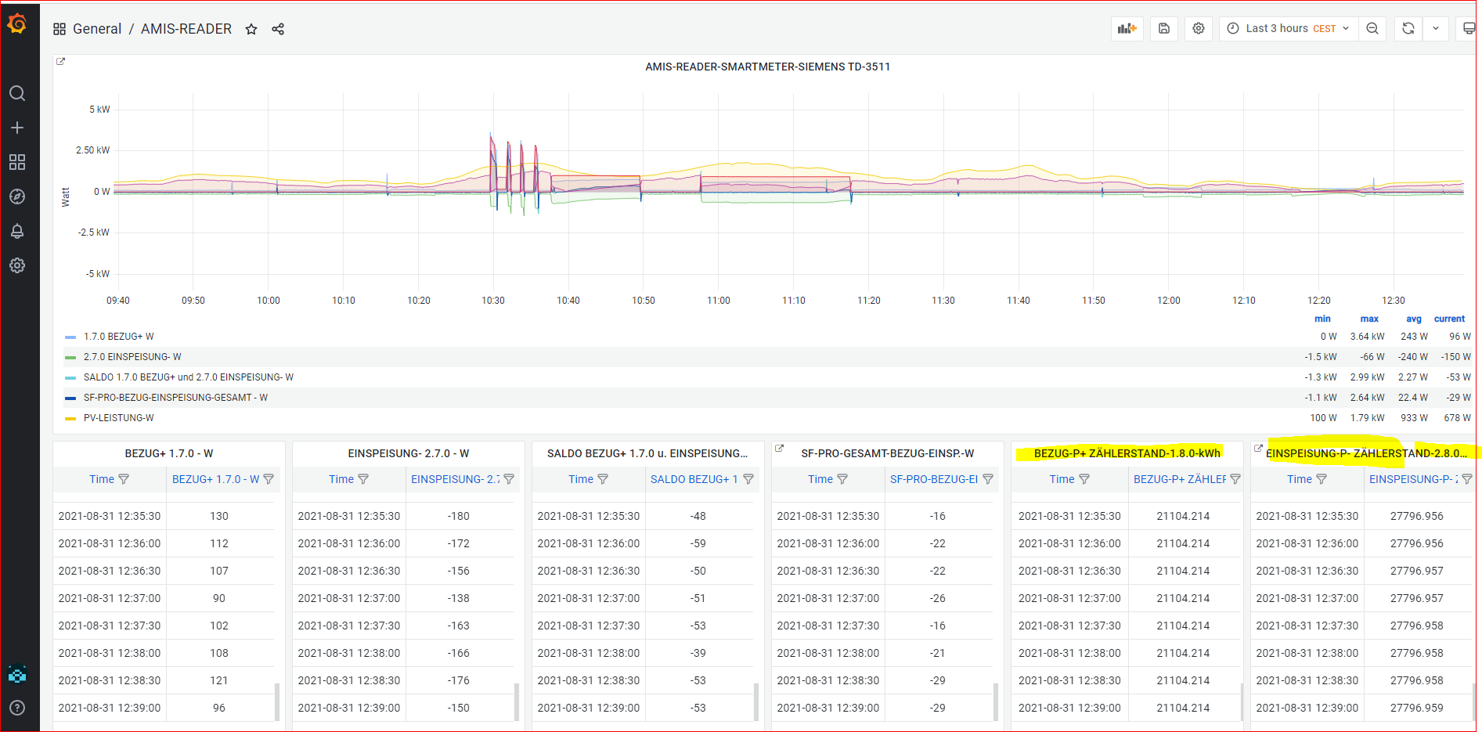Cycle view mode monitor icon
The image size is (1482, 732).
(x=1469, y=28)
